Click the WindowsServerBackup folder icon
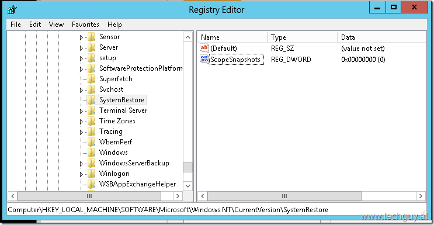 91,163
